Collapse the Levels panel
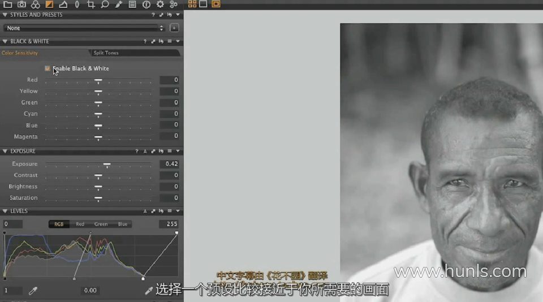Image resolution: width=543 pixels, height=302 pixels. pyautogui.click(x=5, y=211)
